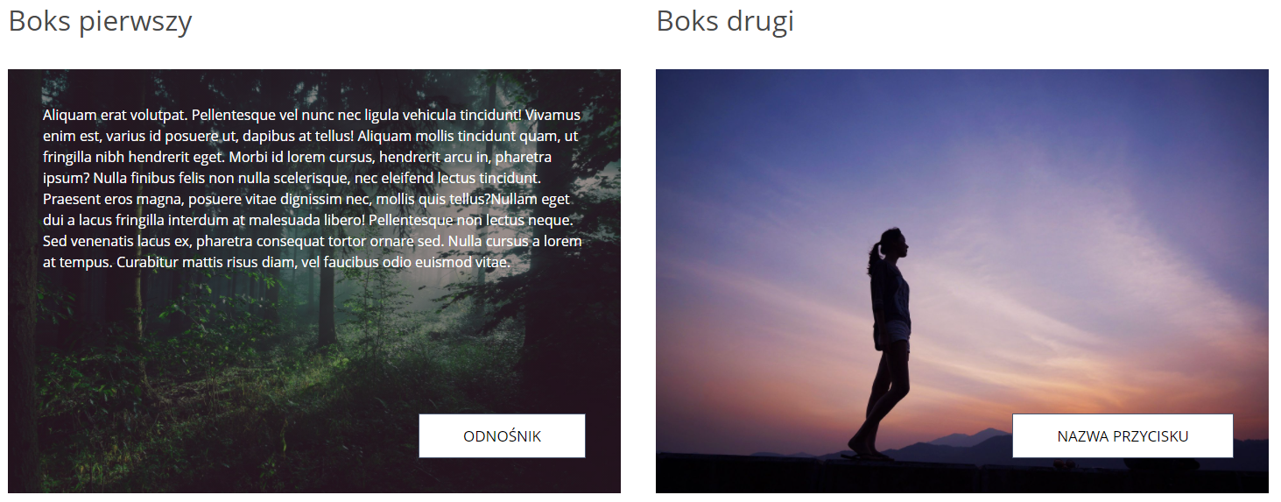Click the "Aliquam erat volutpat" opening sentence
Viewport: 1281px width, 502px height.
click(x=115, y=116)
